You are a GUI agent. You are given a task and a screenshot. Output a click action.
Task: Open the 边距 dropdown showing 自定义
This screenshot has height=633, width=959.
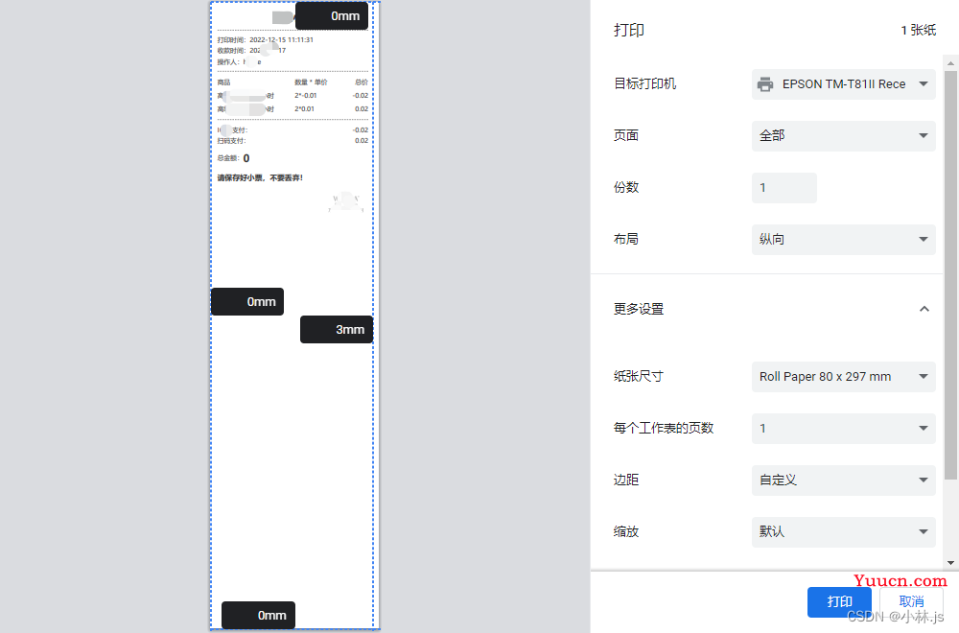pyautogui.click(x=843, y=481)
